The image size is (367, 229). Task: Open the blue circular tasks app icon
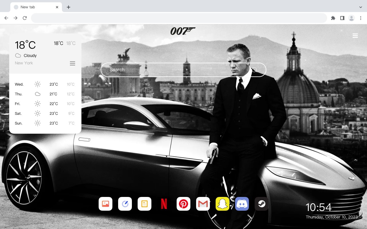[x=125, y=204]
